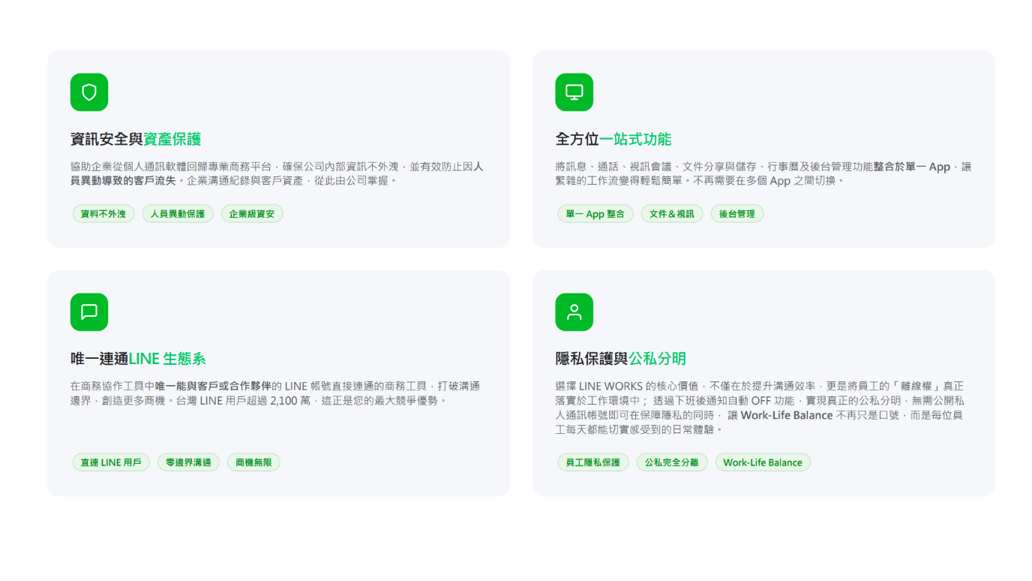Screen dimensions: 1032x581
Task: Click the green shield security icon
Action: point(89,92)
